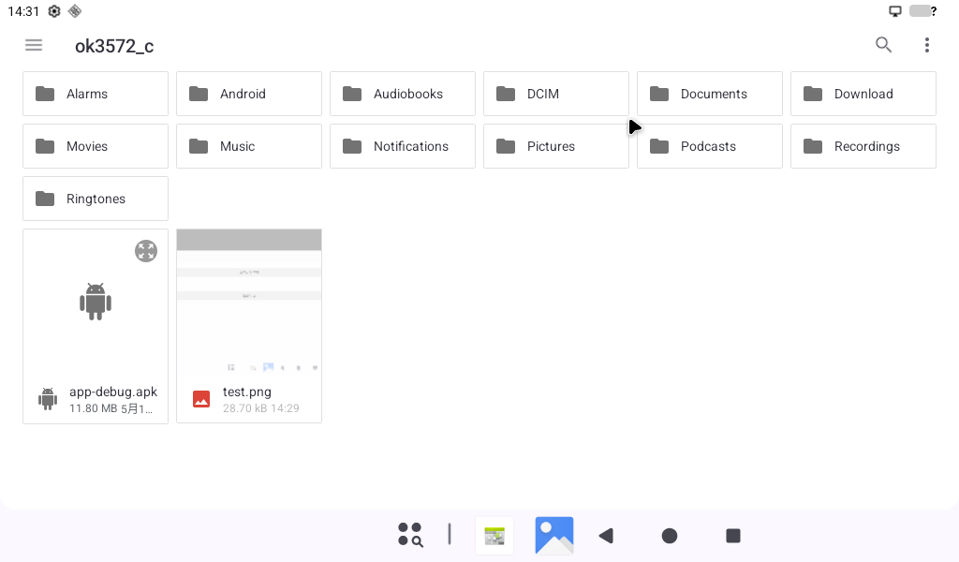The height and width of the screenshot is (562, 959).
Task: Open the three-dot overflow menu
Action: (x=927, y=45)
